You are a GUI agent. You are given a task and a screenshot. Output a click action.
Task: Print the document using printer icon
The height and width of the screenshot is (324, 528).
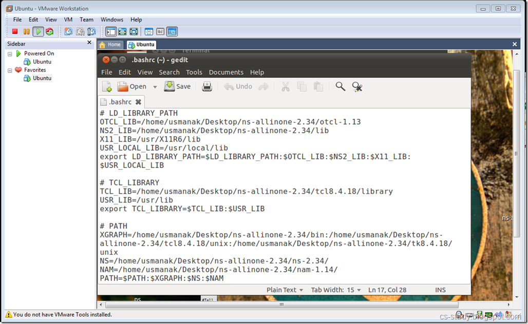(x=207, y=87)
